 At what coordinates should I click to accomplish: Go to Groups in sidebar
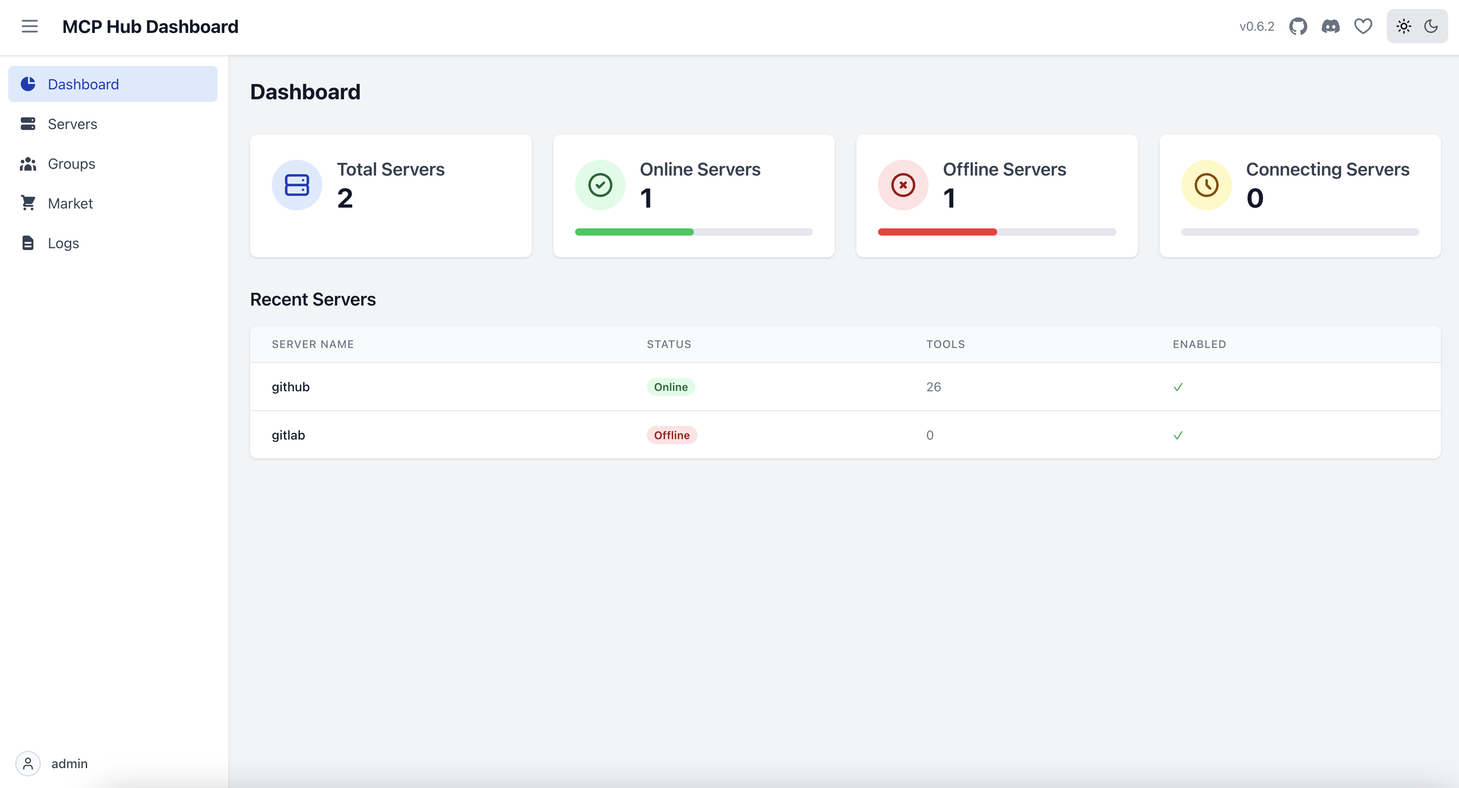click(x=71, y=163)
